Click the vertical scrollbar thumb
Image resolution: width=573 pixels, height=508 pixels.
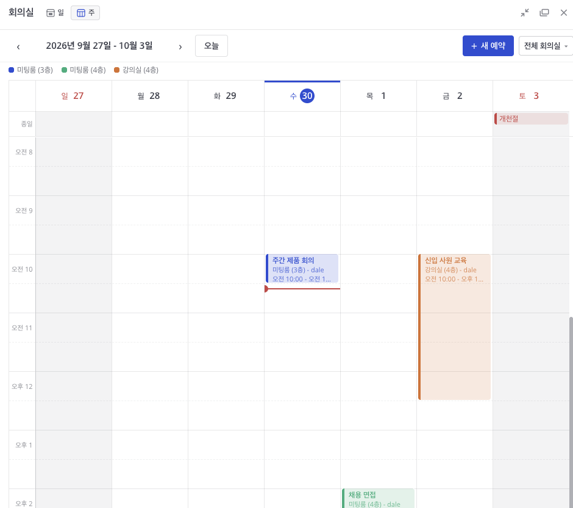point(571,412)
